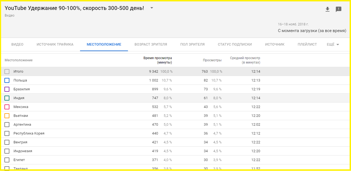Viewport: 351px width, 171px height.
Task: Click Польша watch time value 1 002
Action: pos(154,80)
